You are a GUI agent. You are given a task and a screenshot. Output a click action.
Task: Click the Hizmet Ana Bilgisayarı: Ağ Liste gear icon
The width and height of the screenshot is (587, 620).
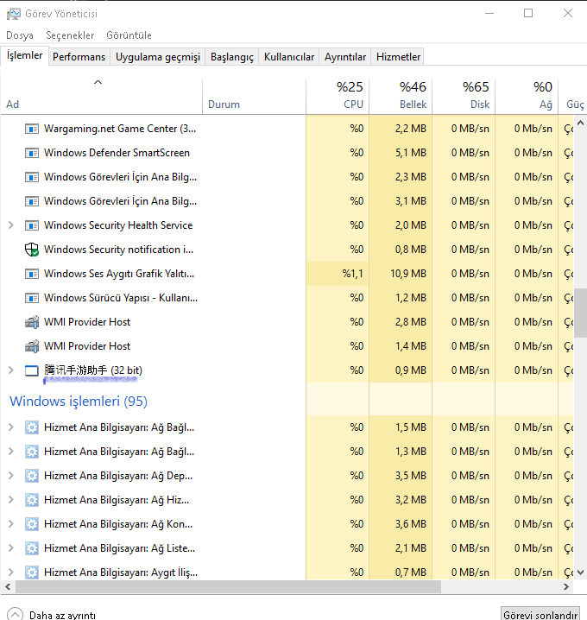[32, 548]
